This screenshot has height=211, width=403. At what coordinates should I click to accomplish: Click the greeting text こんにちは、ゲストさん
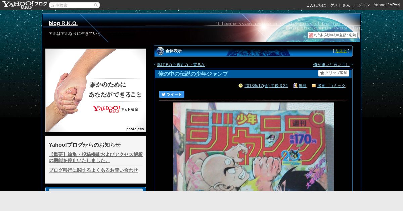click(328, 5)
